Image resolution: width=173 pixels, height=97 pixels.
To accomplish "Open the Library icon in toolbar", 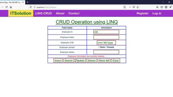I will point(157,7).
